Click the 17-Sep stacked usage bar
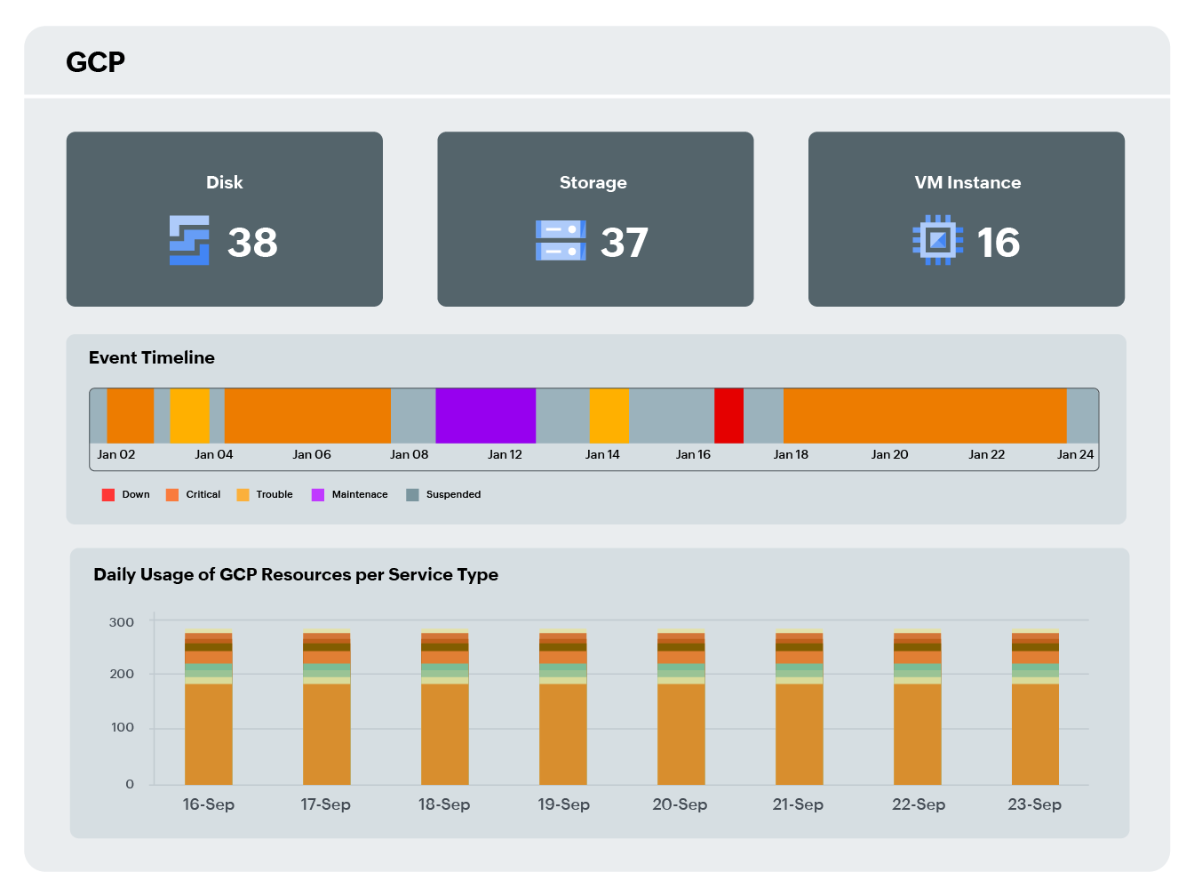Viewport: 1194px width, 896px height. pyautogui.click(x=327, y=708)
